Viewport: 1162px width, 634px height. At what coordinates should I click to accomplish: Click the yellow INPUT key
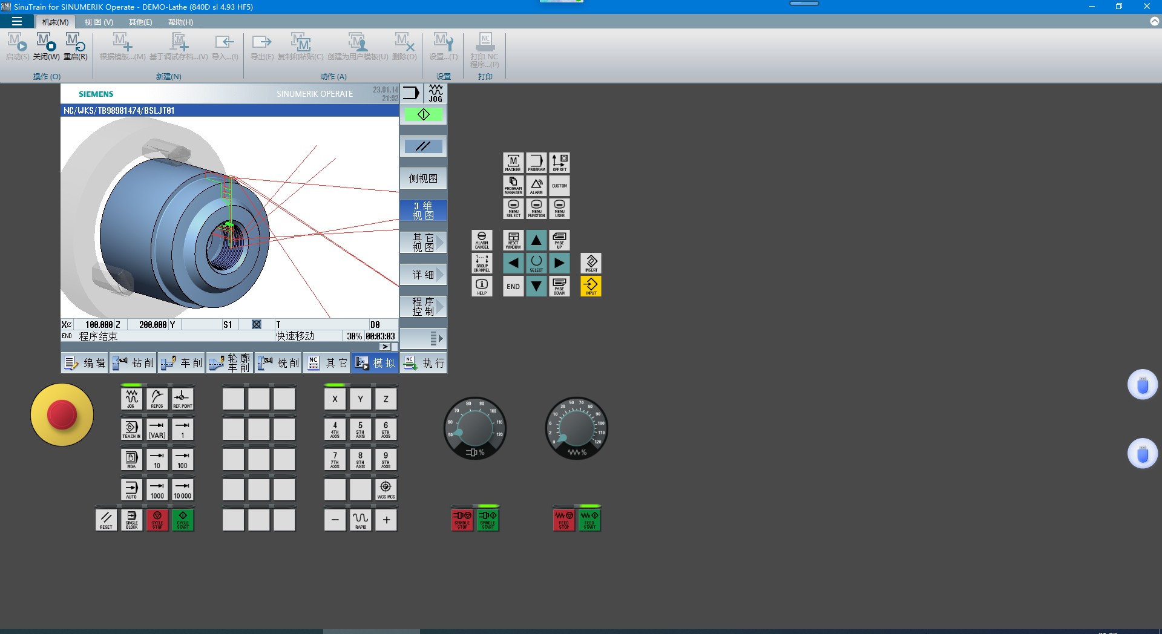coord(591,286)
